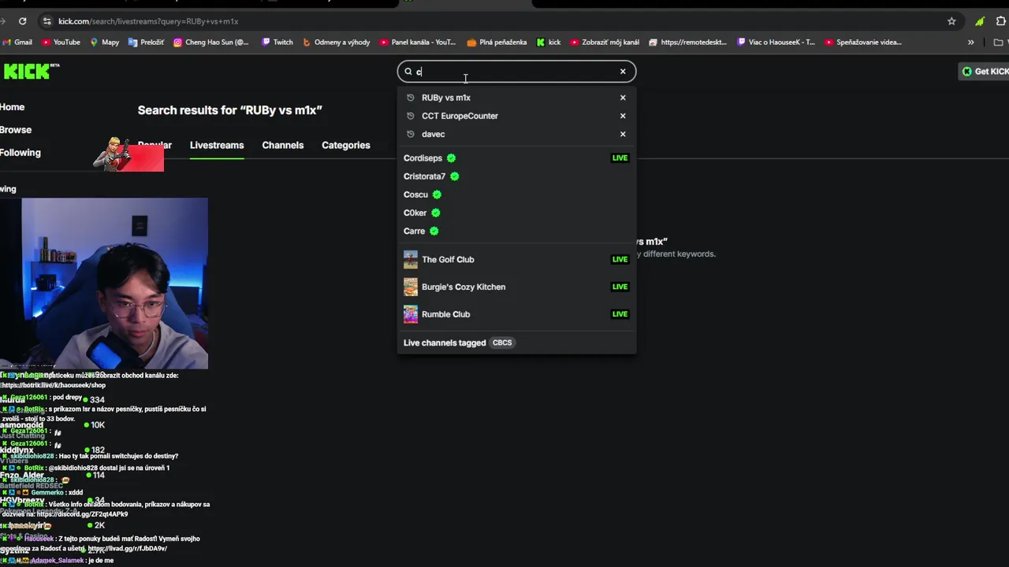Click the webcam overlay video
This screenshot has height=567, width=1009.
point(104,283)
